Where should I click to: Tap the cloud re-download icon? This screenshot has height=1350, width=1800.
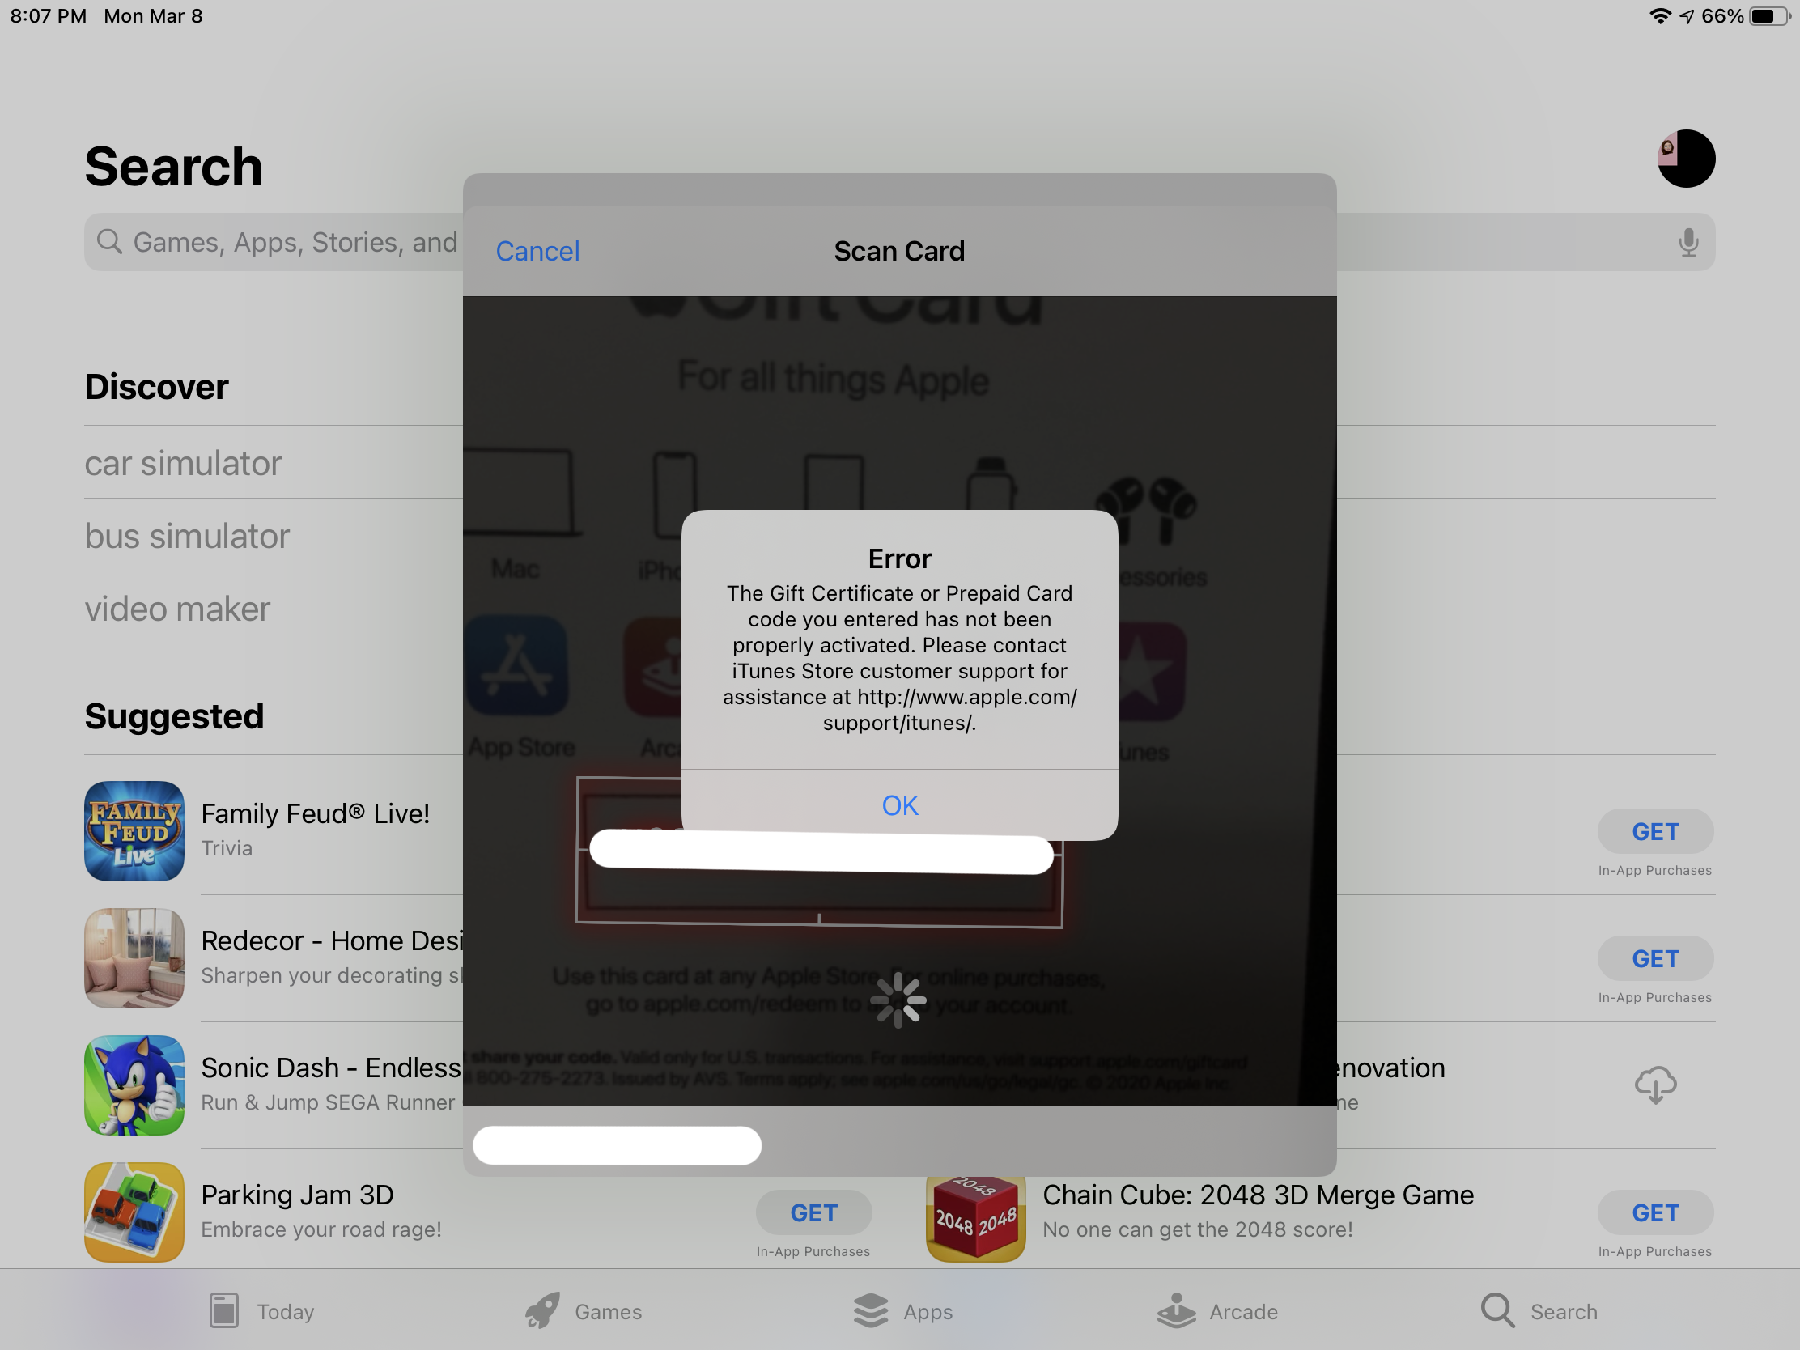pyautogui.click(x=1654, y=1085)
